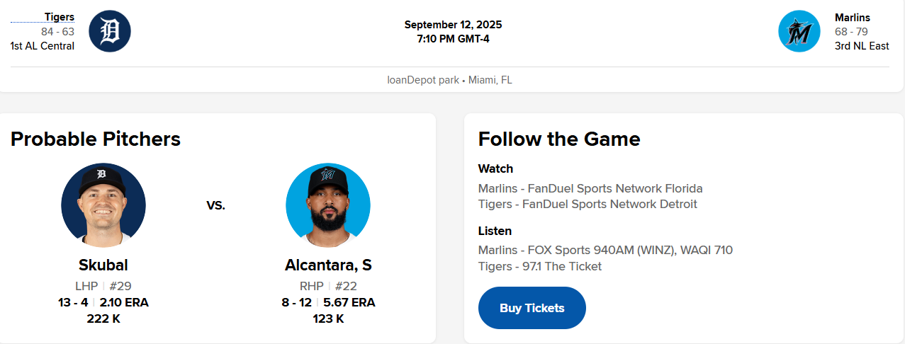Click the Probable Pitchers heading
Image resolution: width=905 pixels, height=344 pixels.
(96, 139)
